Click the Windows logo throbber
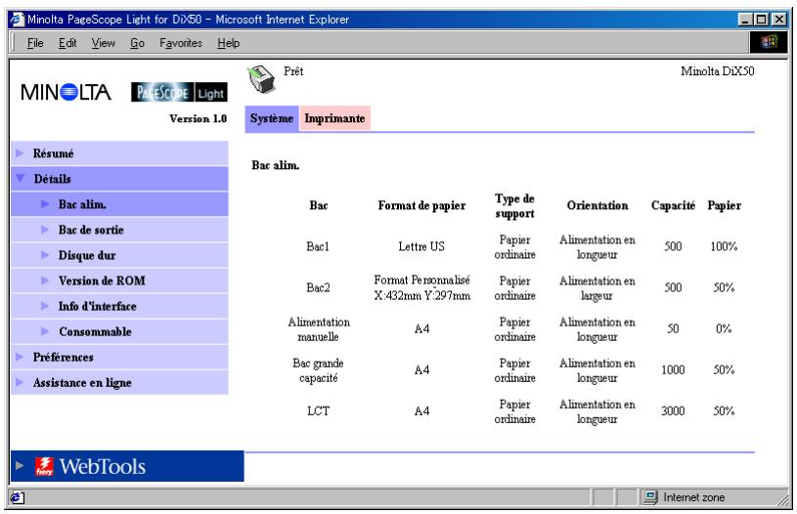 pyautogui.click(x=769, y=42)
